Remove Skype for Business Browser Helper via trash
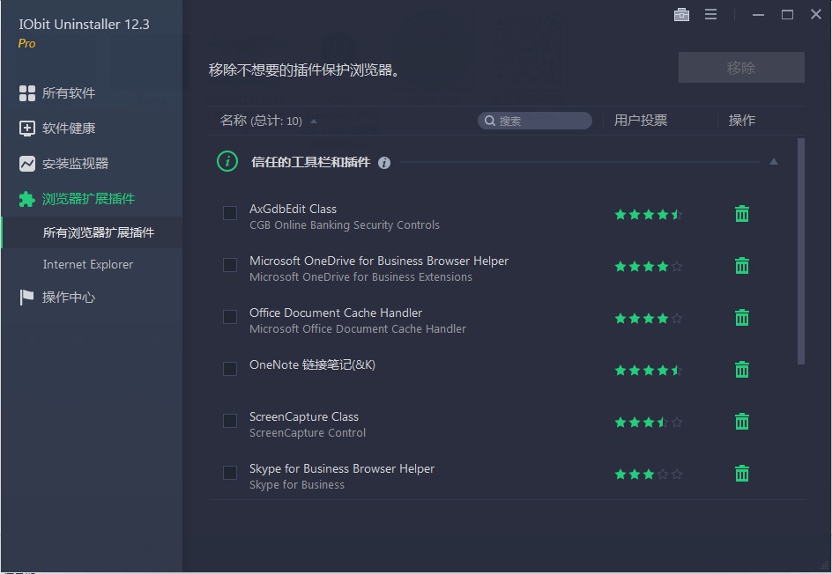 (x=742, y=474)
